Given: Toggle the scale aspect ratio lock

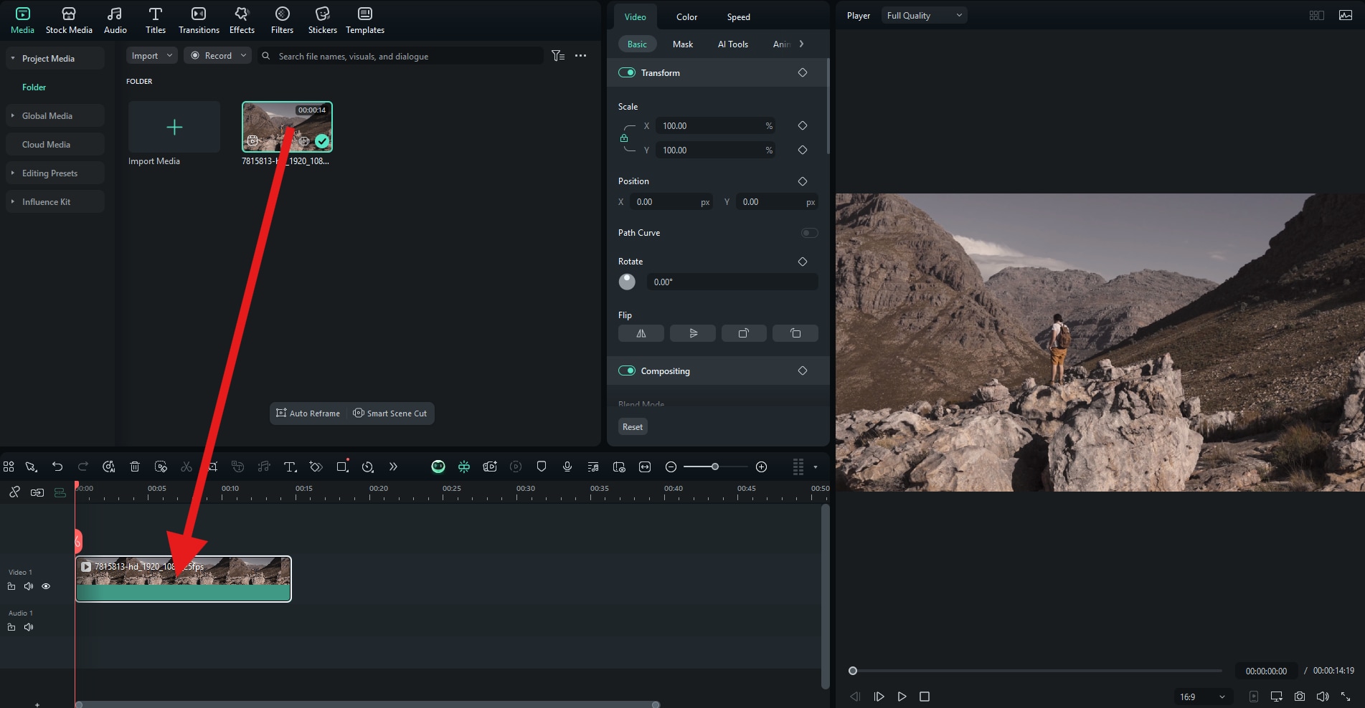Looking at the screenshot, I should 624,138.
